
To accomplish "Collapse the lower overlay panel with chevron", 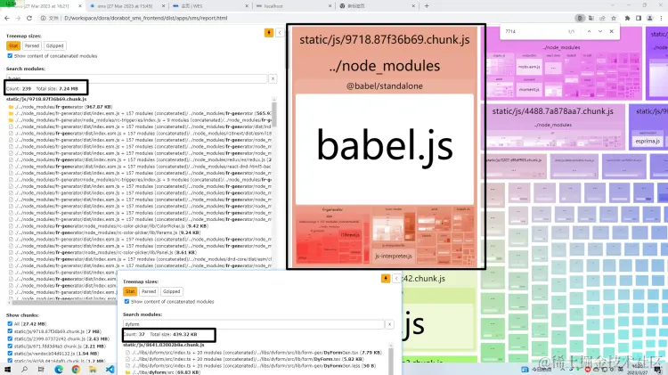I will 396,278.
